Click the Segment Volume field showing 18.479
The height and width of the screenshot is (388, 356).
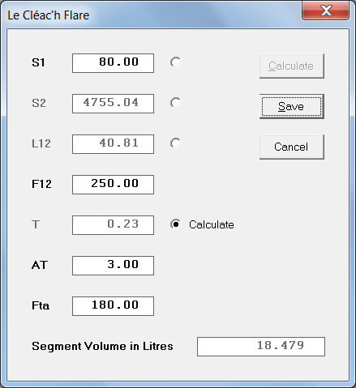[x=261, y=347]
